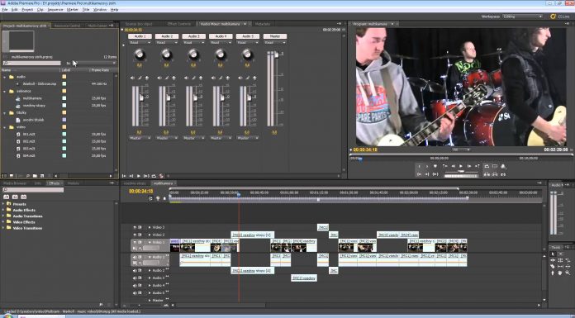The image size is (575, 318).
Task: Set In point in Program monitor
Action: 419,166
